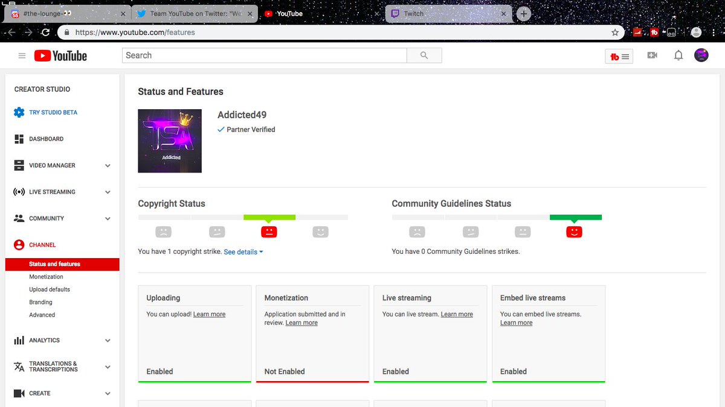Viewport: 725px width, 407px height.
Task: Click the browser back arrow
Action: [11, 33]
